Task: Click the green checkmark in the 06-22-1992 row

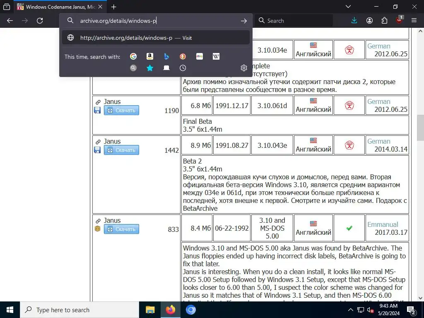Action: (349, 228)
